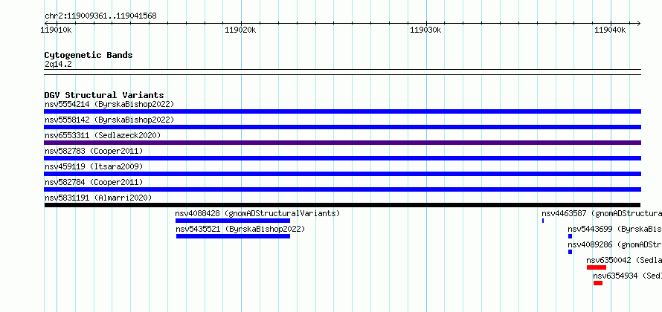Open nsv459119 (Itsara2009) variant label
This screenshot has height=312, width=662.
coord(94,166)
